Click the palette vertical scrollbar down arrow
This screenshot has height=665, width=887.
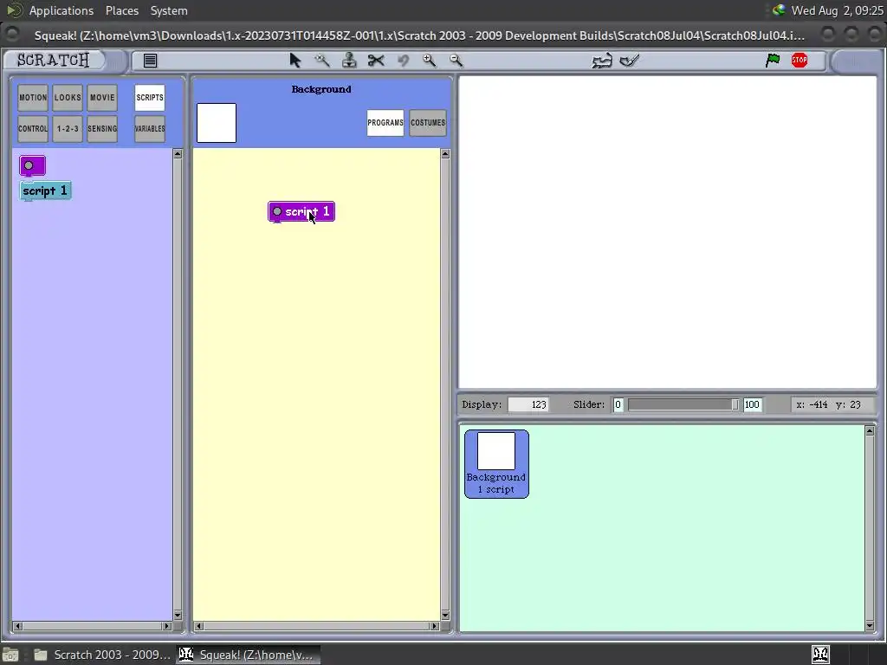tap(178, 616)
